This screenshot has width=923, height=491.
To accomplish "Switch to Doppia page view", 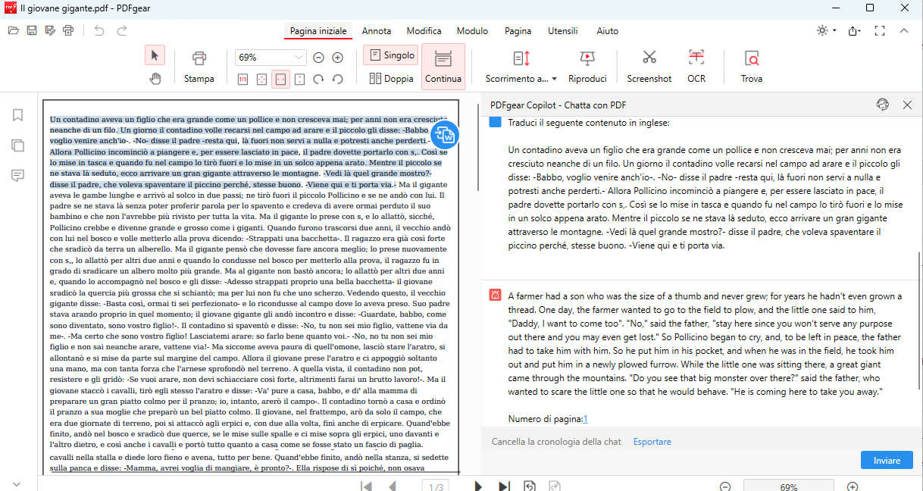I will pos(391,78).
